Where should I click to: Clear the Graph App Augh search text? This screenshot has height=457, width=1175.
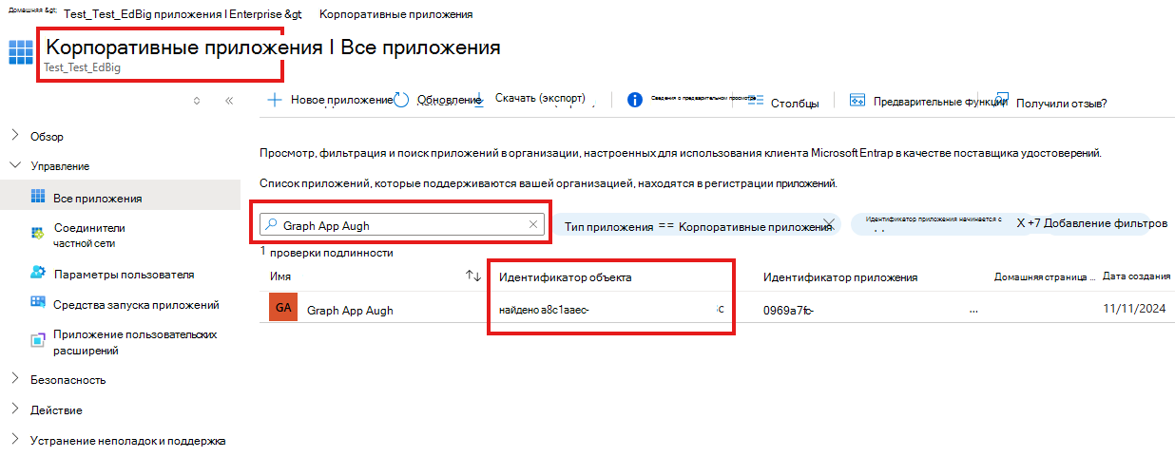coord(533,225)
